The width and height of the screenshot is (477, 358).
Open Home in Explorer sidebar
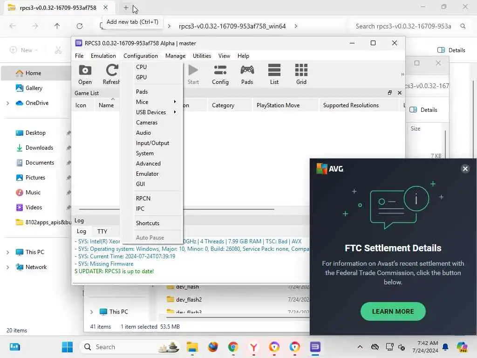(x=36, y=73)
